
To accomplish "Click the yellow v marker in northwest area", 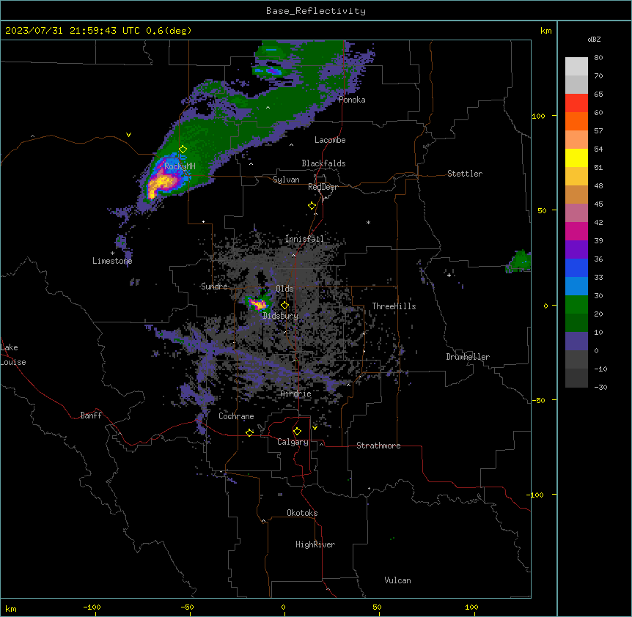I will pos(128,135).
